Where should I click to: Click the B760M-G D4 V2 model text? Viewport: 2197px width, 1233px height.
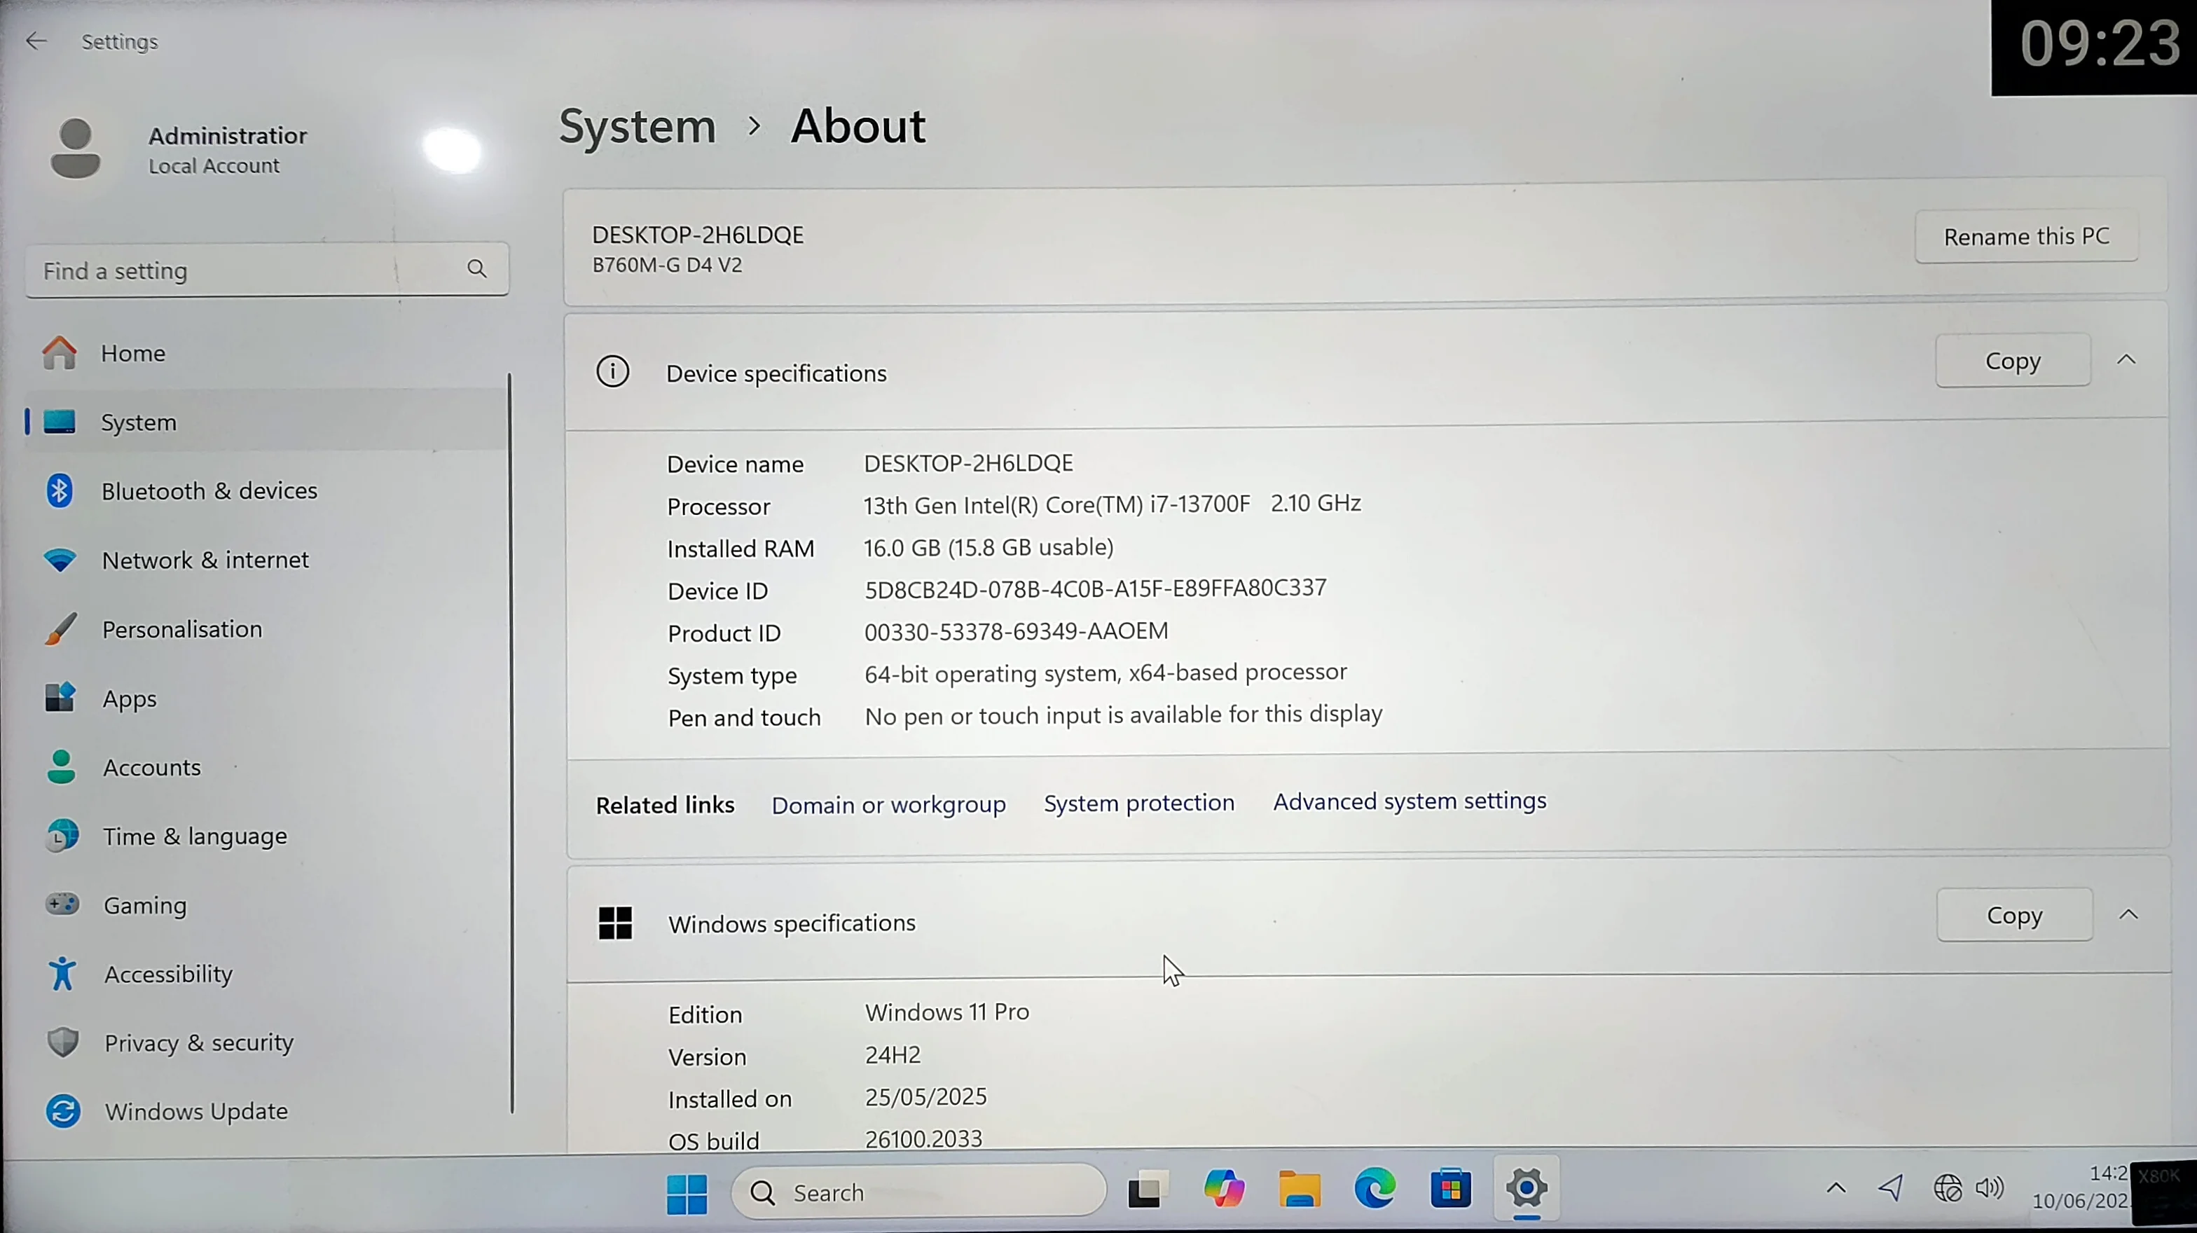pos(667,266)
